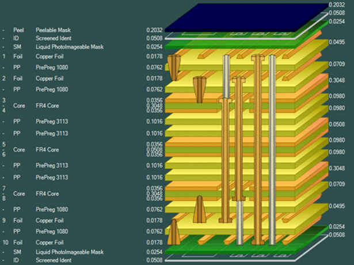
Task: Select the Peelable Mask description label
Action: pos(53,30)
